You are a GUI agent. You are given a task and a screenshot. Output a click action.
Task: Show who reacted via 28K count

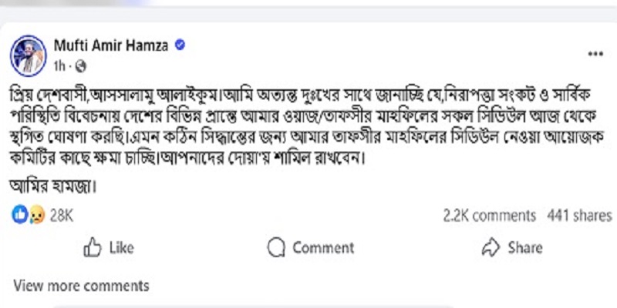pyautogui.click(x=61, y=216)
